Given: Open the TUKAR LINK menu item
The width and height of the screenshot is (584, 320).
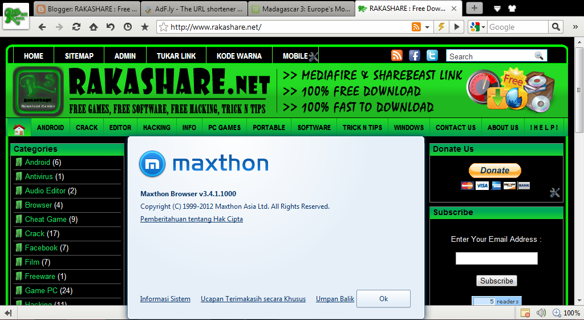Looking at the screenshot, I should pyautogui.click(x=176, y=56).
